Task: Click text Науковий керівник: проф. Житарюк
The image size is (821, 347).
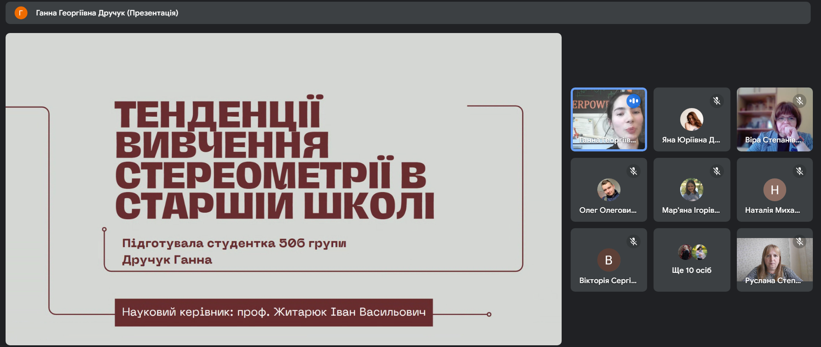Action: pyautogui.click(x=274, y=312)
